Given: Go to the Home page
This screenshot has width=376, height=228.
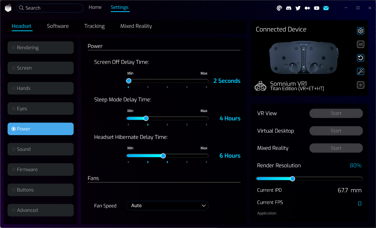Looking at the screenshot, I should [95, 7].
